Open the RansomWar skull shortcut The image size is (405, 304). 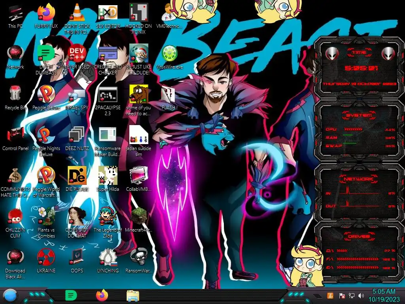[138, 261]
